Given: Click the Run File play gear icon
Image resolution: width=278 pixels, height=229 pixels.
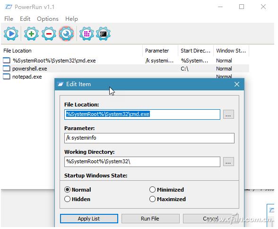Looking at the screenshot, I should click(11, 34).
